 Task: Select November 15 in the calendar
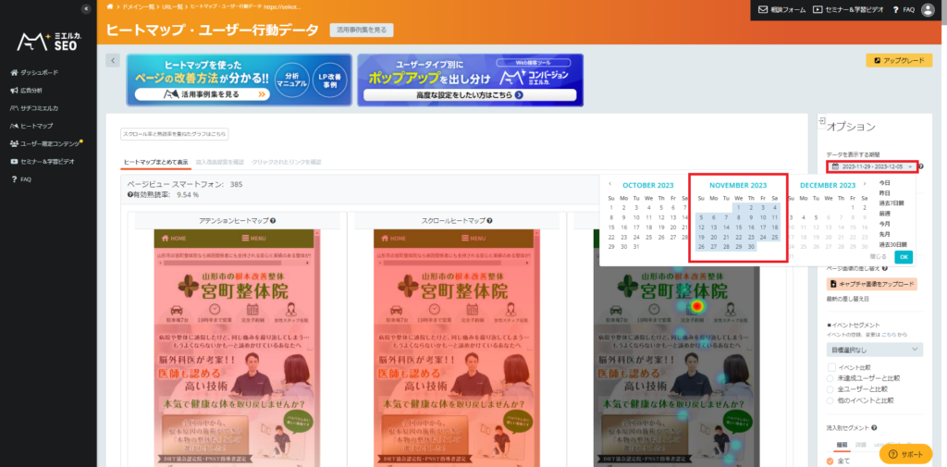click(738, 227)
